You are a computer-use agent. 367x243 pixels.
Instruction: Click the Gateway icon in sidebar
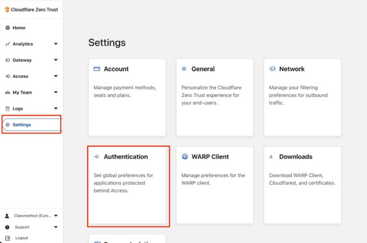(7, 60)
